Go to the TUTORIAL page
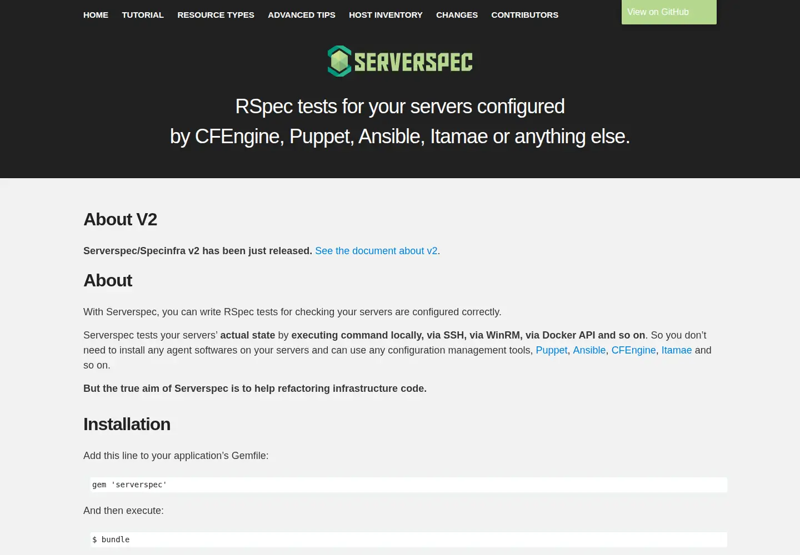This screenshot has height=555, width=800. pyautogui.click(x=143, y=15)
